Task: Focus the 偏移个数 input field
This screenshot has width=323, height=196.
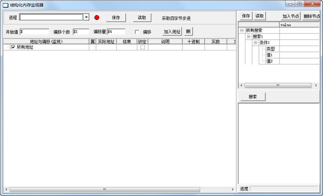Action: (81, 32)
